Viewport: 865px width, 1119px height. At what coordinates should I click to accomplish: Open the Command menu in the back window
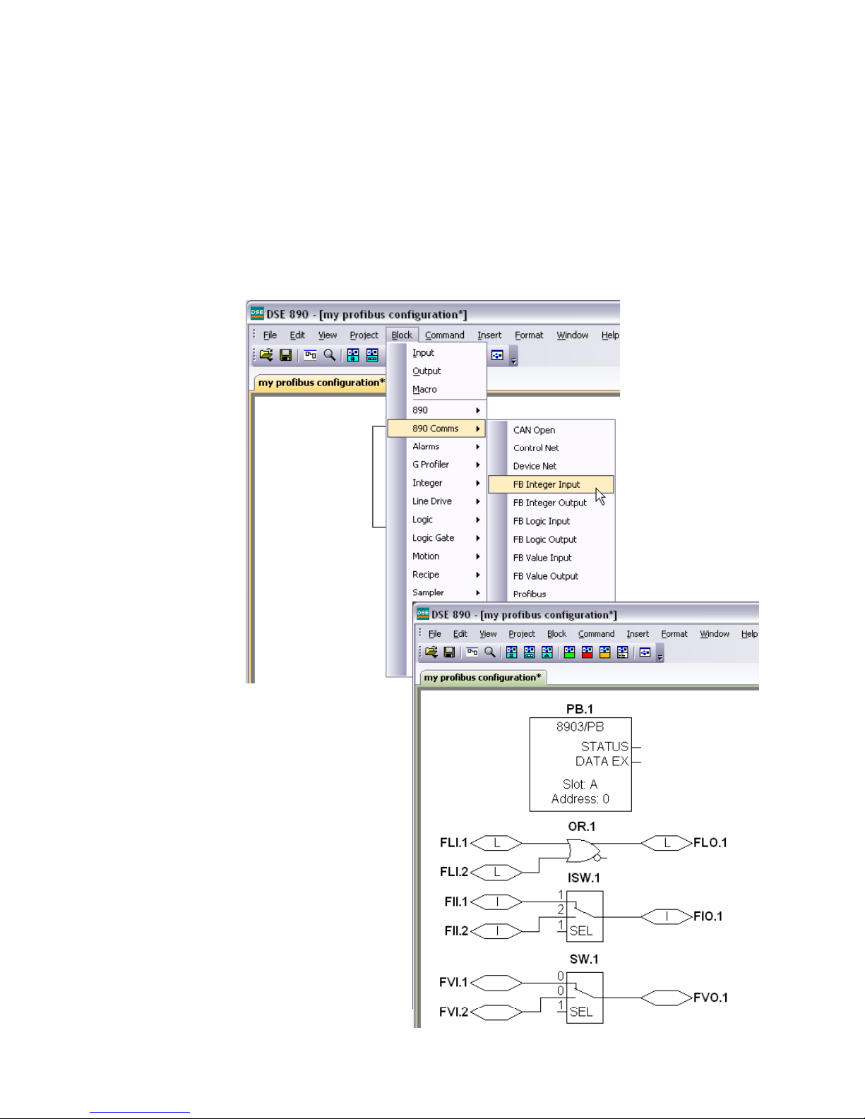click(x=445, y=335)
